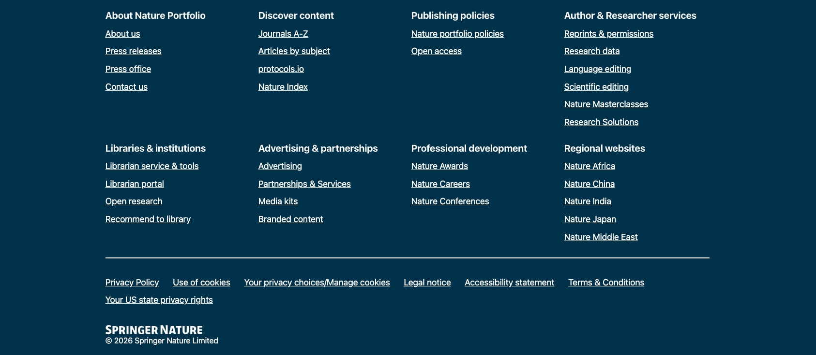
Task: Visit Nature Masterclasses
Action: coord(606,104)
